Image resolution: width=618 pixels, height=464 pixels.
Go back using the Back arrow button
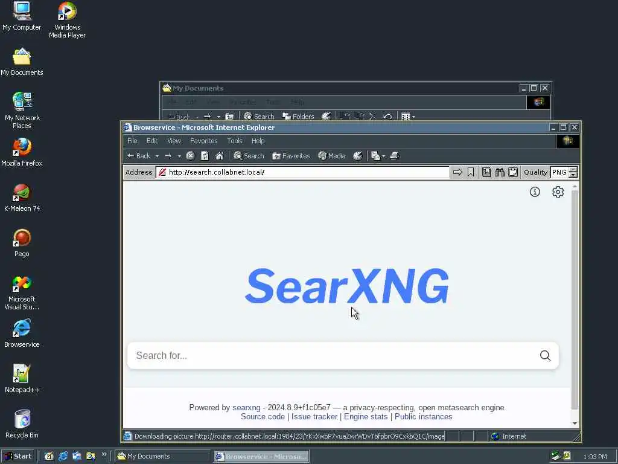139,156
